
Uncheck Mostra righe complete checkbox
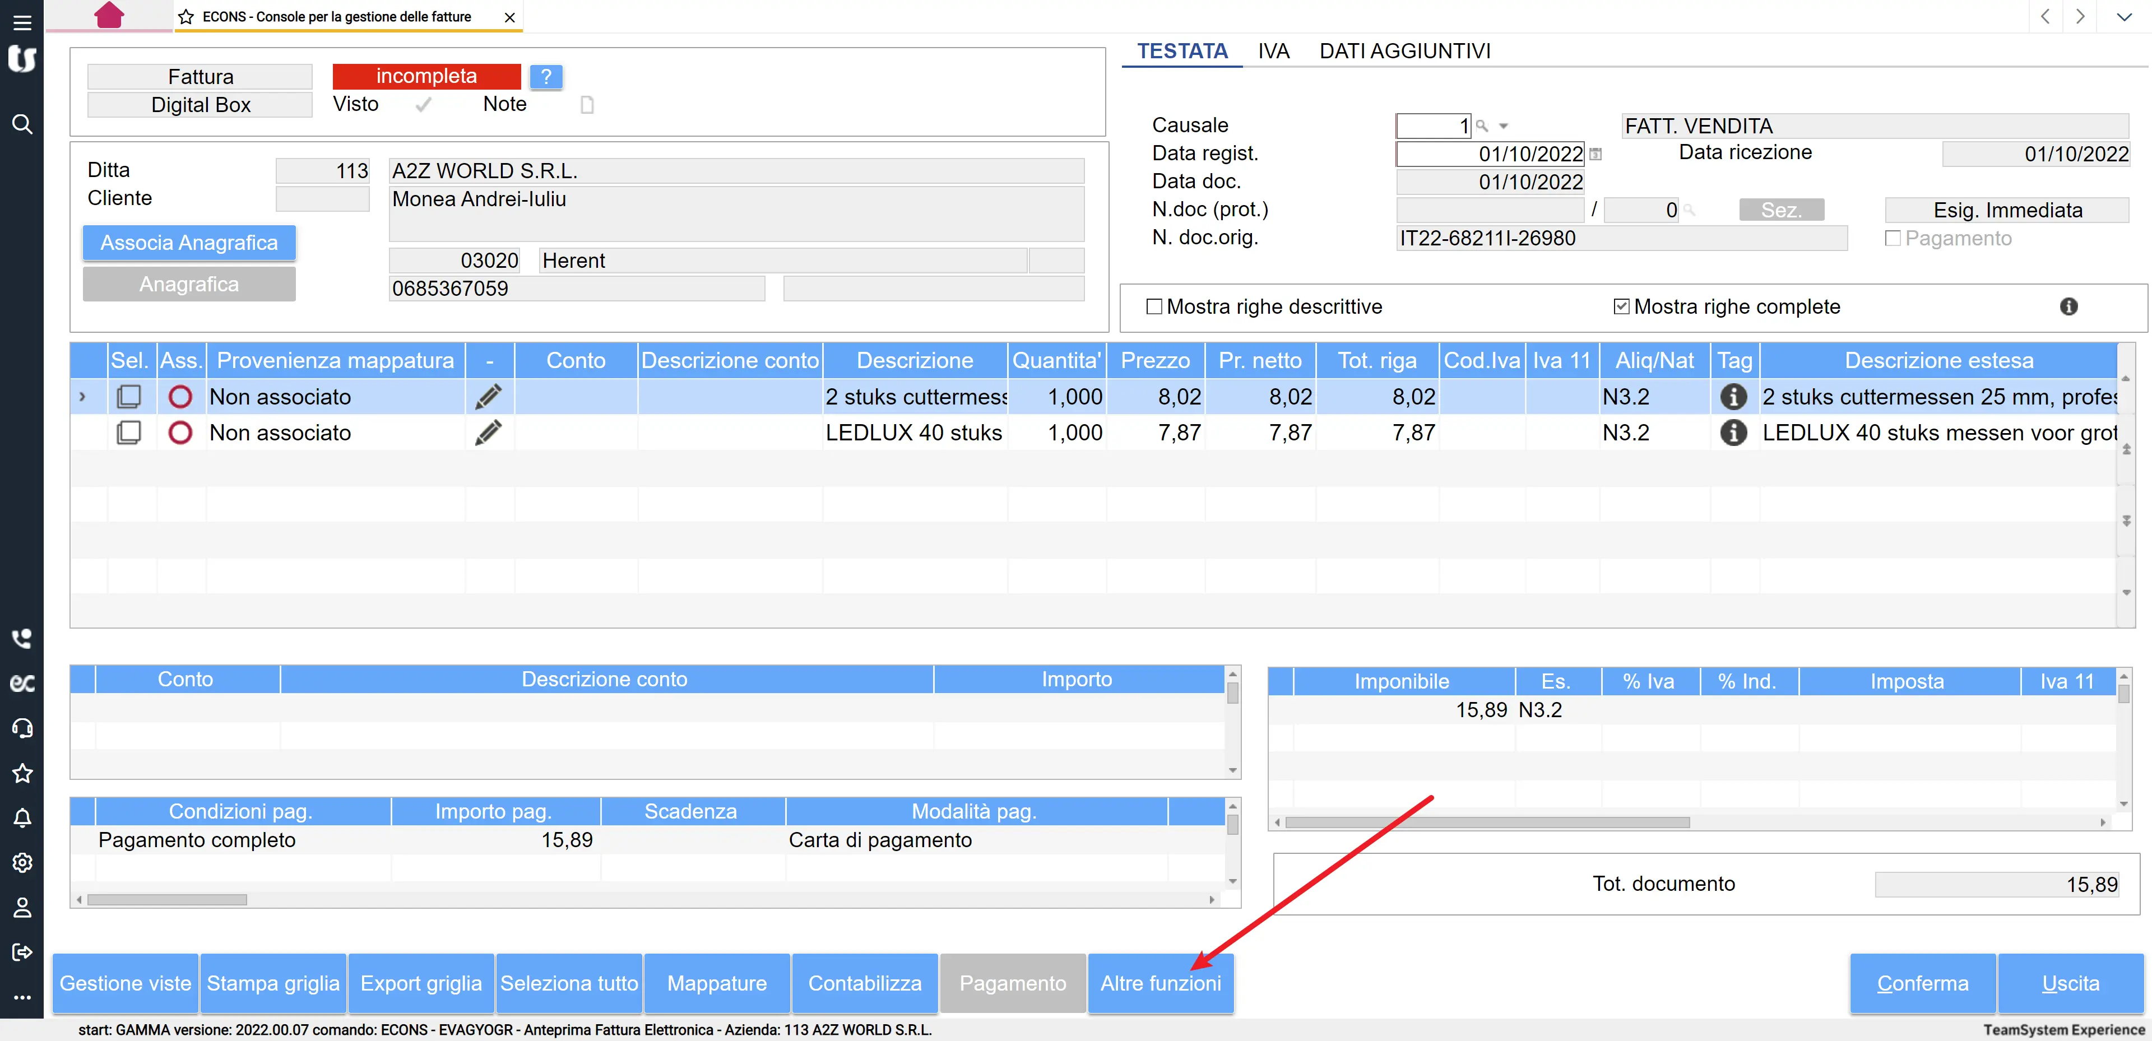[1621, 306]
